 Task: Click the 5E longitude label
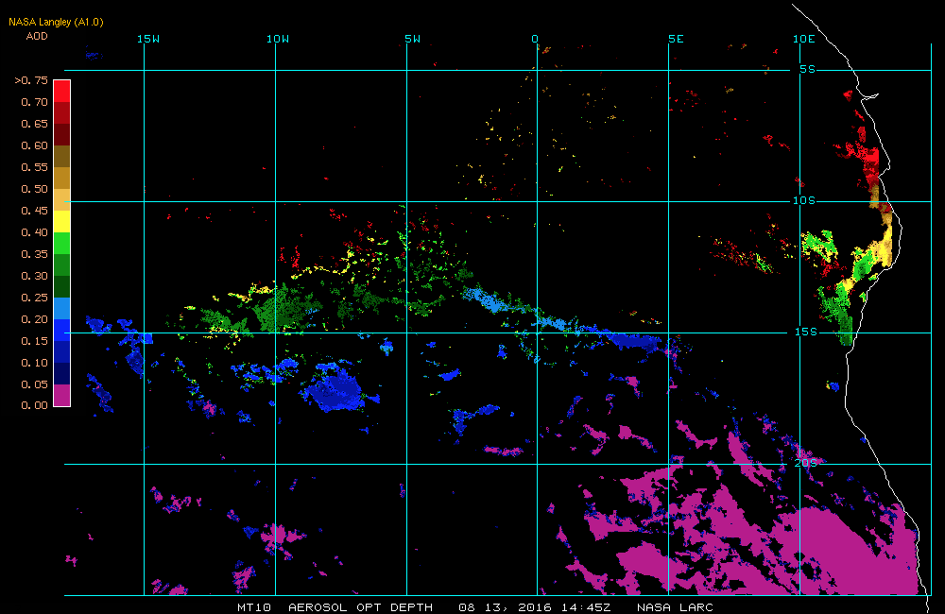point(677,39)
